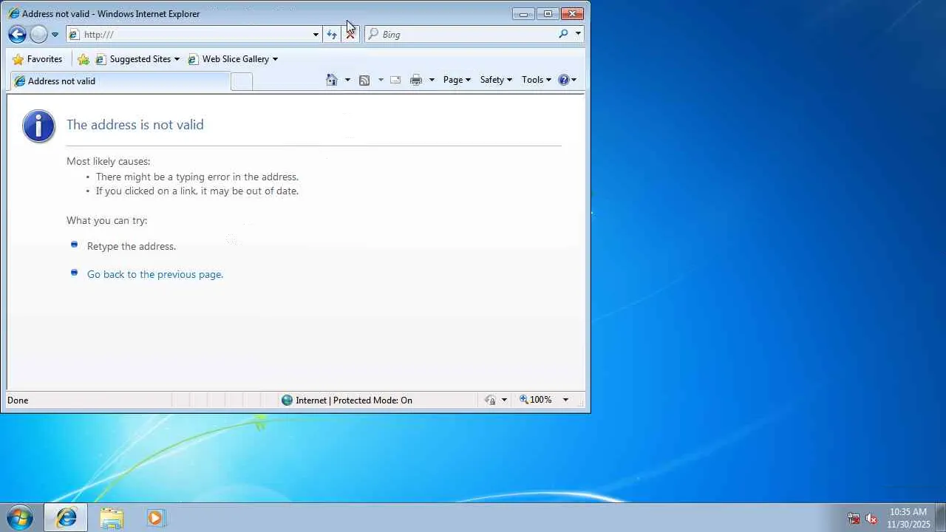Image resolution: width=946 pixels, height=532 pixels.
Task: Click the 'Retype the address.' suggestion text
Action: tap(132, 246)
